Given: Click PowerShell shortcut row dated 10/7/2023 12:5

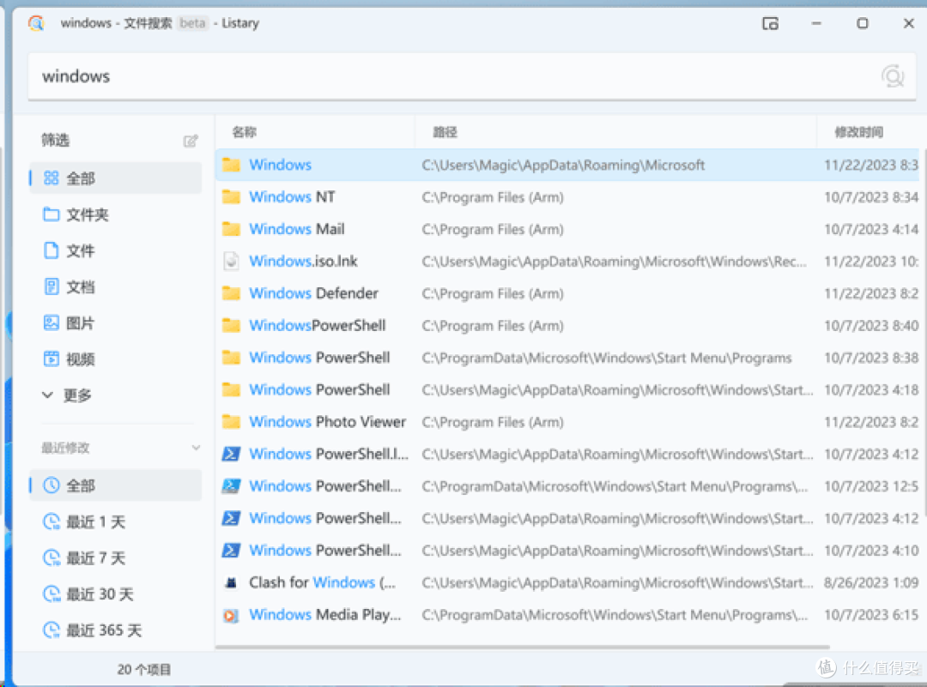Looking at the screenshot, I should tap(567, 486).
